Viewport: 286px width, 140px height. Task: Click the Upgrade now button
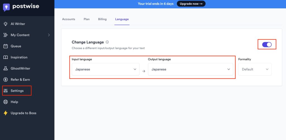tap(191, 4)
